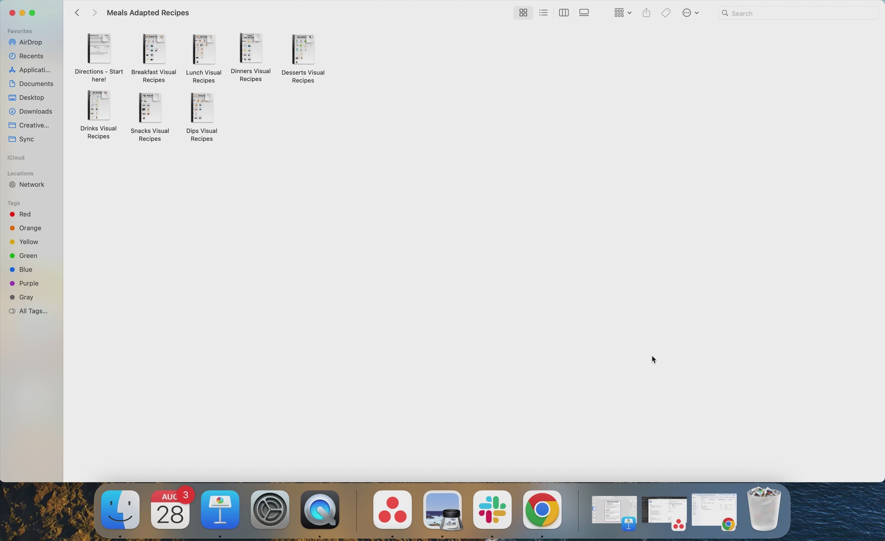Click the forward navigation chevron
The width and height of the screenshot is (885, 541).
(95, 13)
